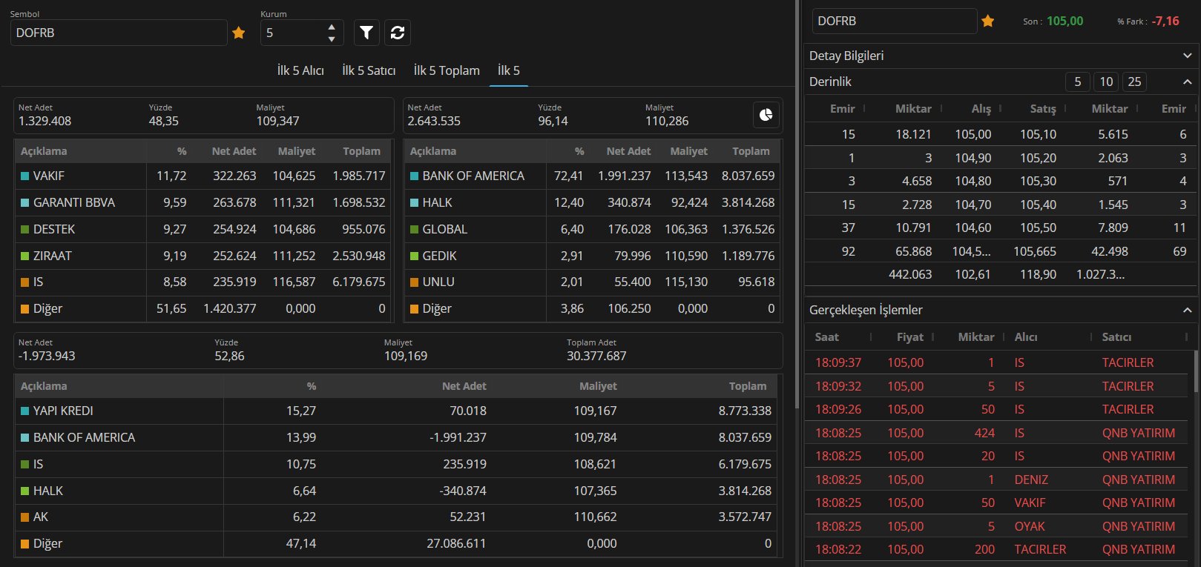Click the refresh icon button
The width and height of the screenshot is (1201, 567).
click(398, 33)
